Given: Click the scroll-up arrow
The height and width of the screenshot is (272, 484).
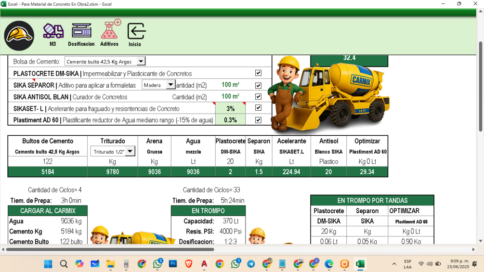Looking at the screenshot, I should (x=481, y=12).
